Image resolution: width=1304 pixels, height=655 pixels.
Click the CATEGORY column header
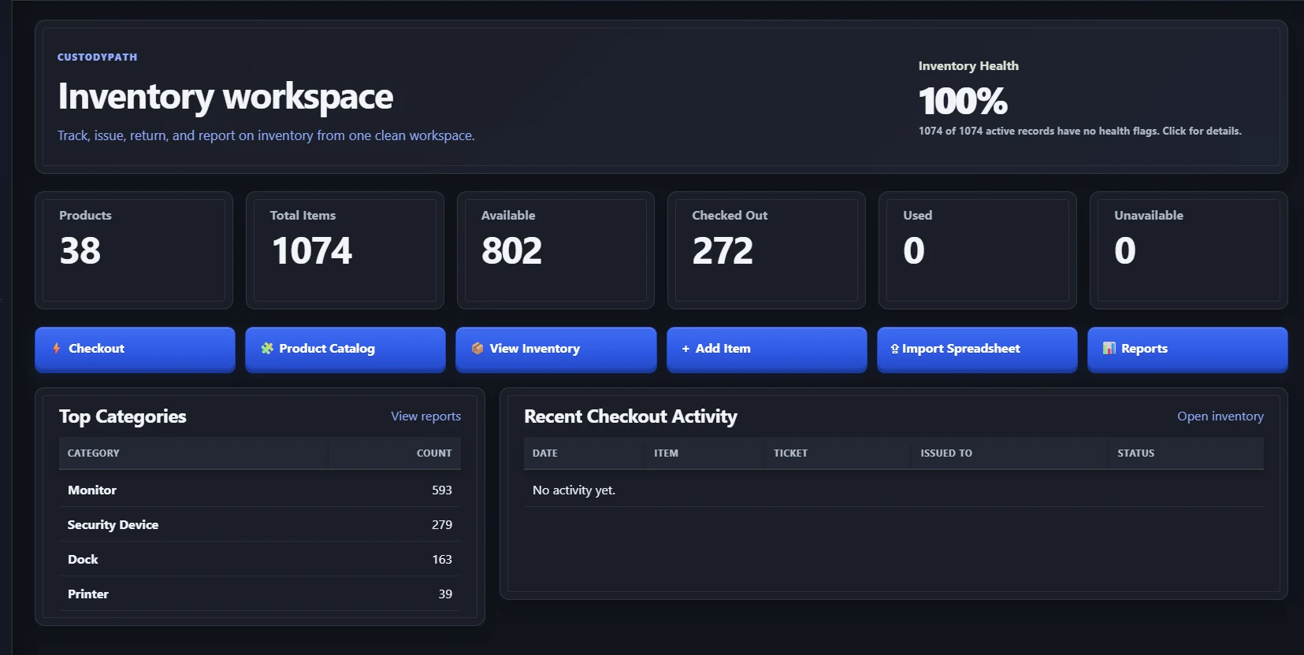click(x=94, y=453)
